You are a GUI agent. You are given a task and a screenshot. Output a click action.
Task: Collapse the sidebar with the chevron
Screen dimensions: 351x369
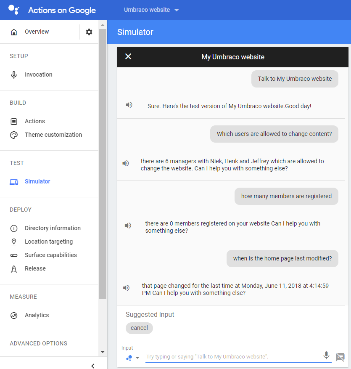pos(93,366)
